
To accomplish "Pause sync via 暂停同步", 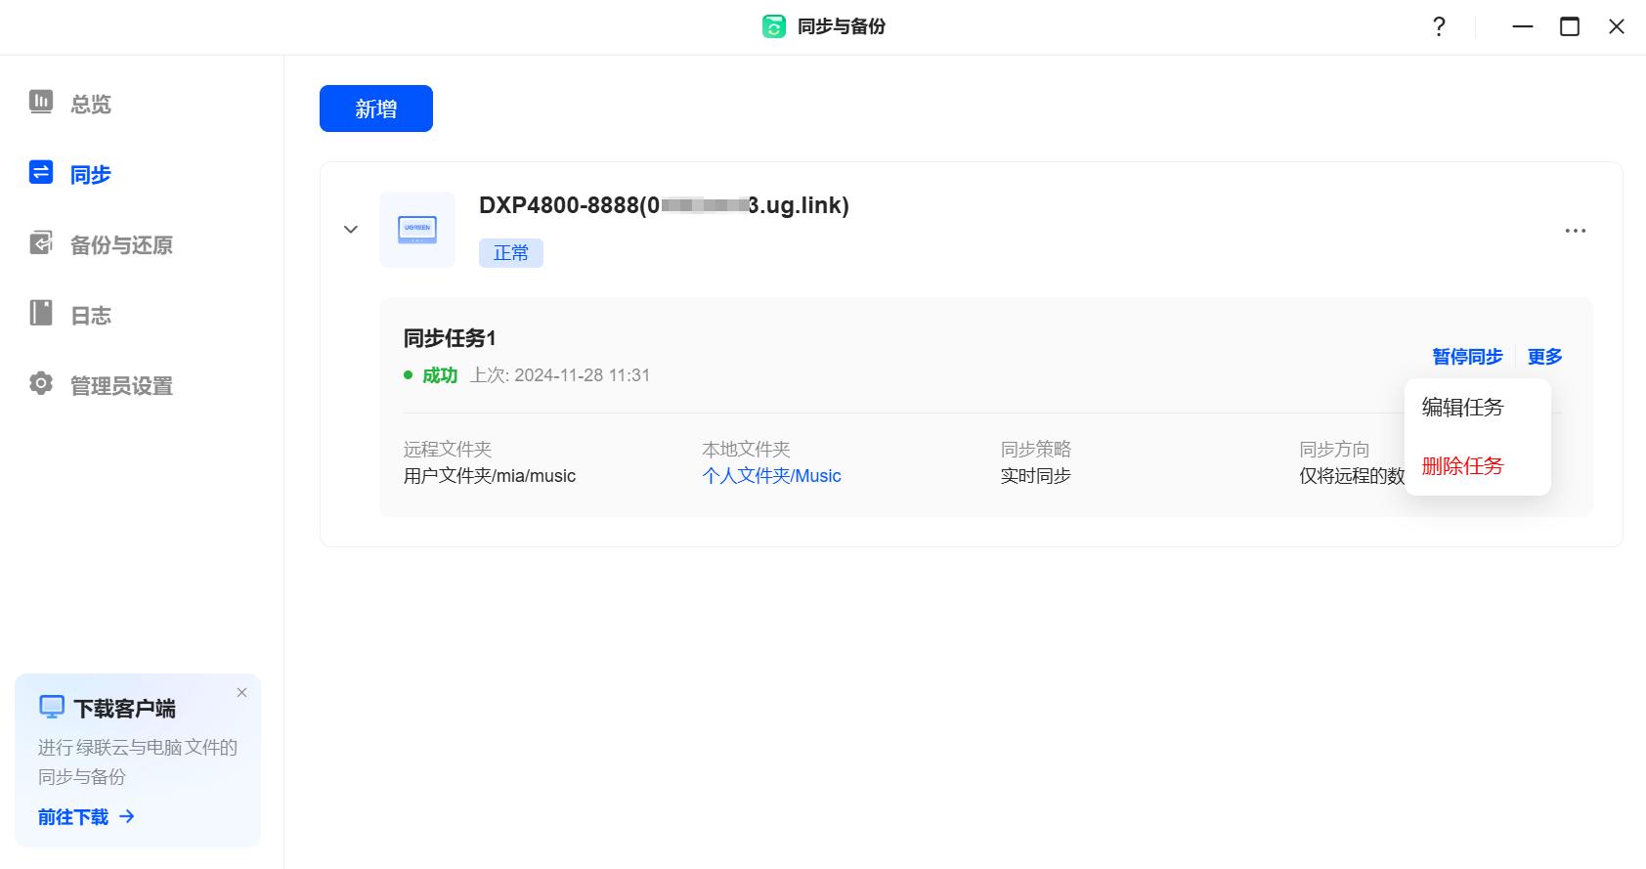I will [1467, 357].
